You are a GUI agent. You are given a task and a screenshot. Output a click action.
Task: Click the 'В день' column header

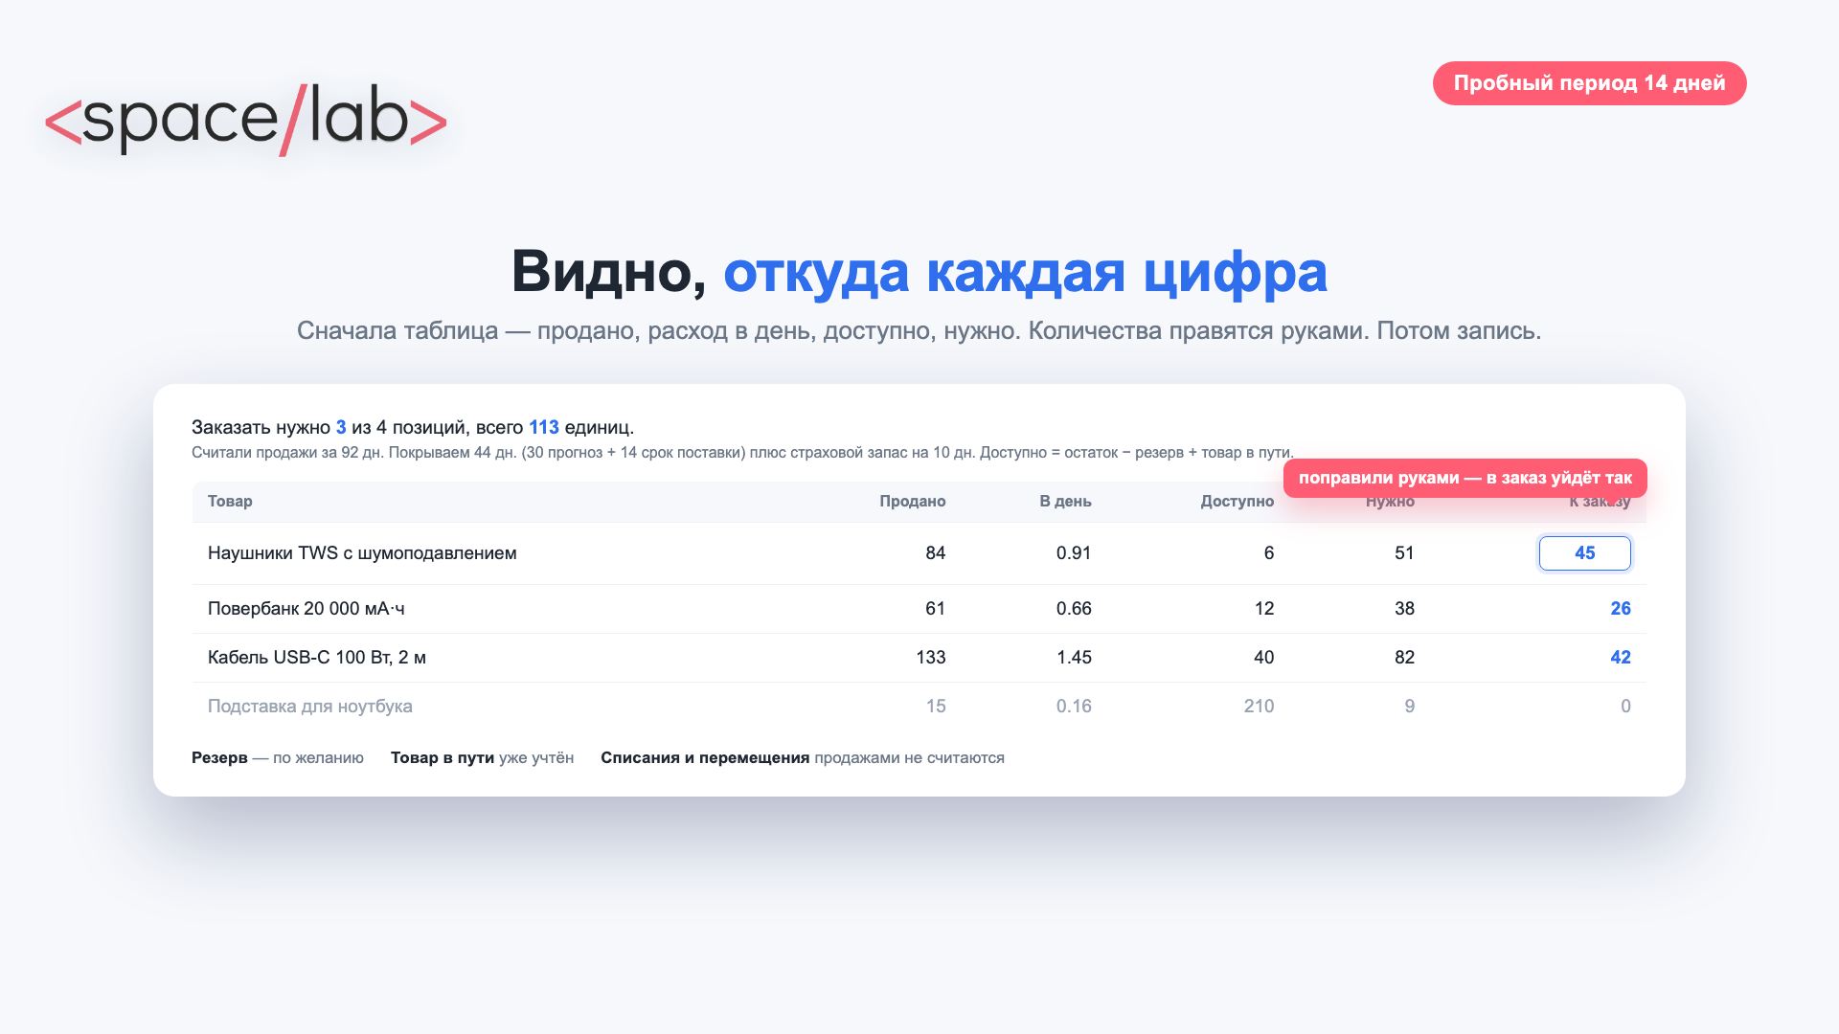[1065, 502]
